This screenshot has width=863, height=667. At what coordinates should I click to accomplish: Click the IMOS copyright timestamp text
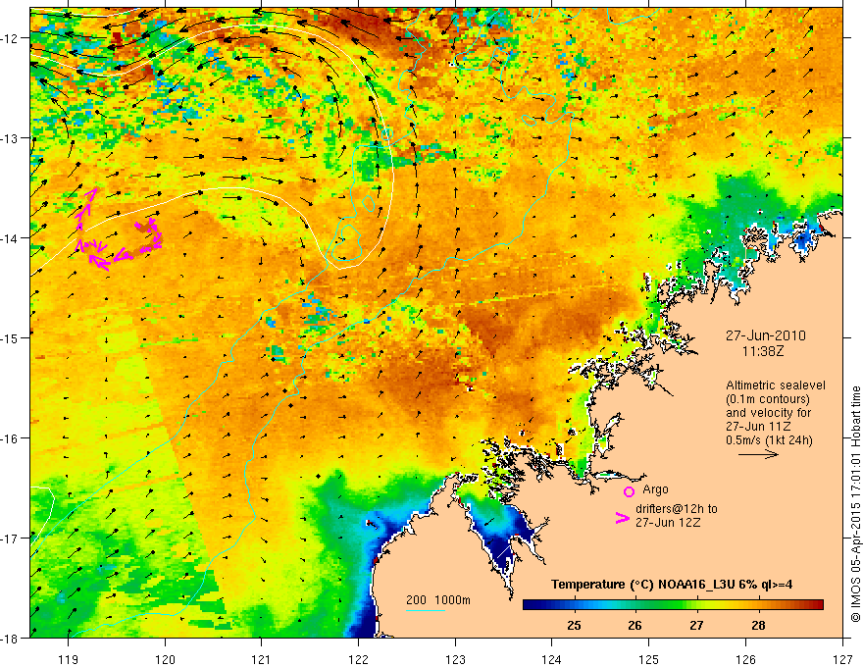click(x=855, y=504)
